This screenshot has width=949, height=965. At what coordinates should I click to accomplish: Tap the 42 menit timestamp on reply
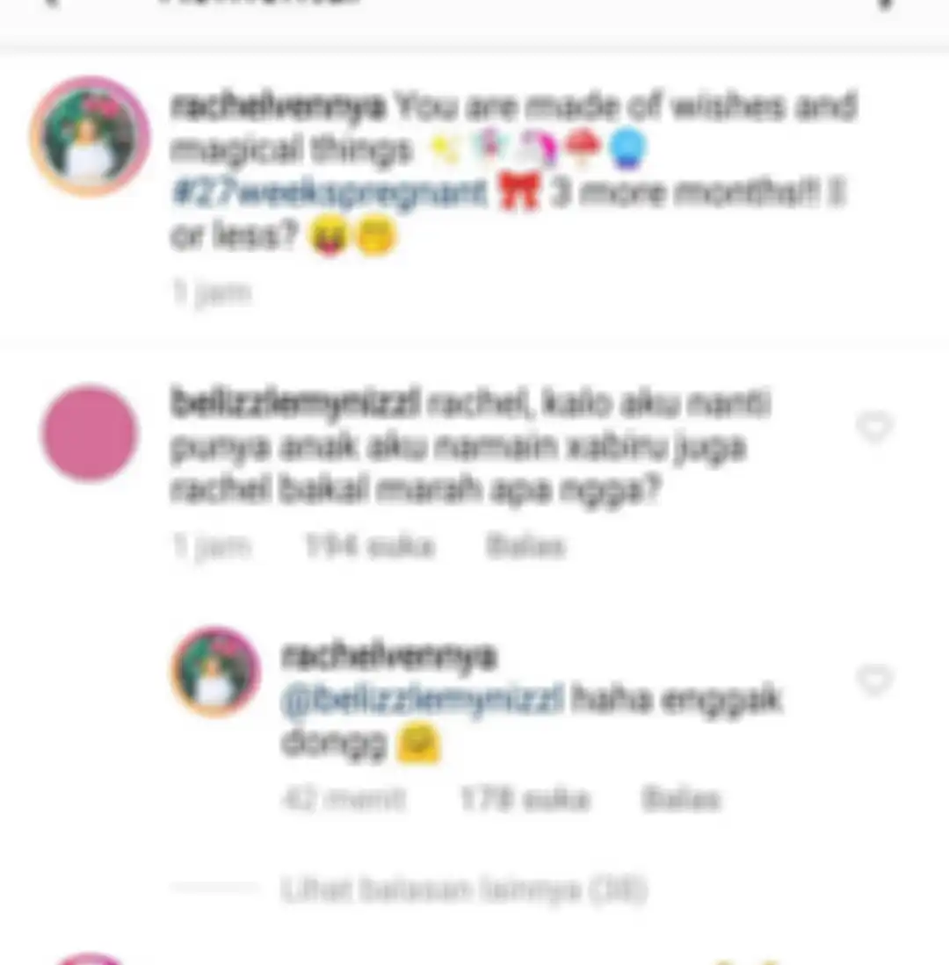pos(343,799)
